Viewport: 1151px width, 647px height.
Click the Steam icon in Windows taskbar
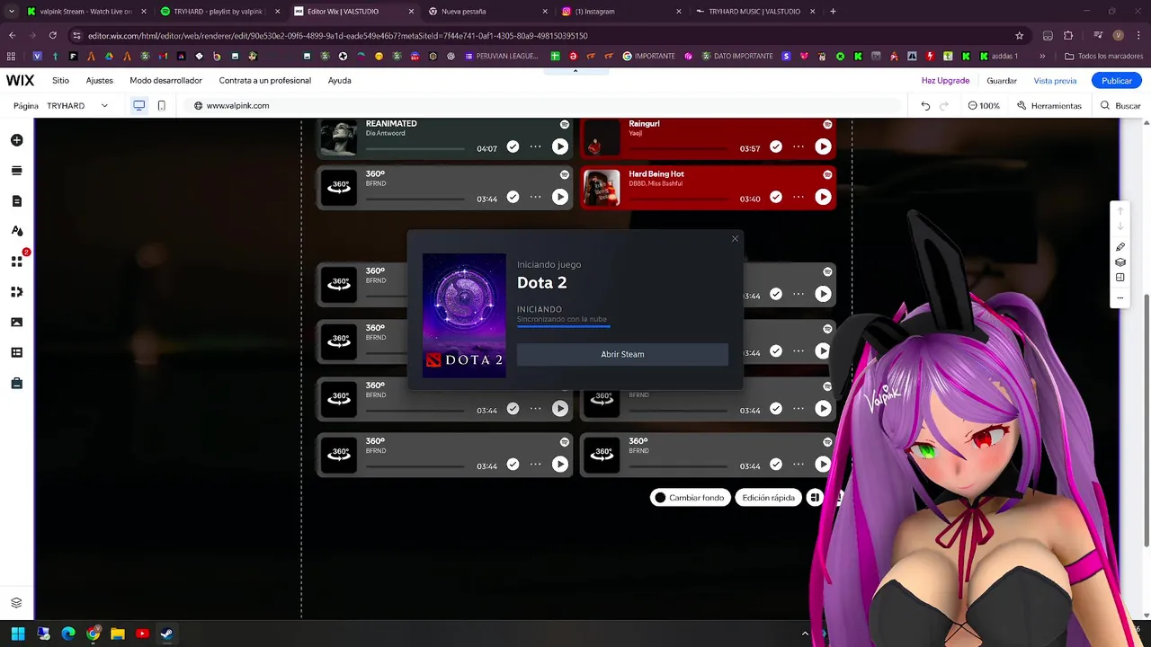(166, 634)
